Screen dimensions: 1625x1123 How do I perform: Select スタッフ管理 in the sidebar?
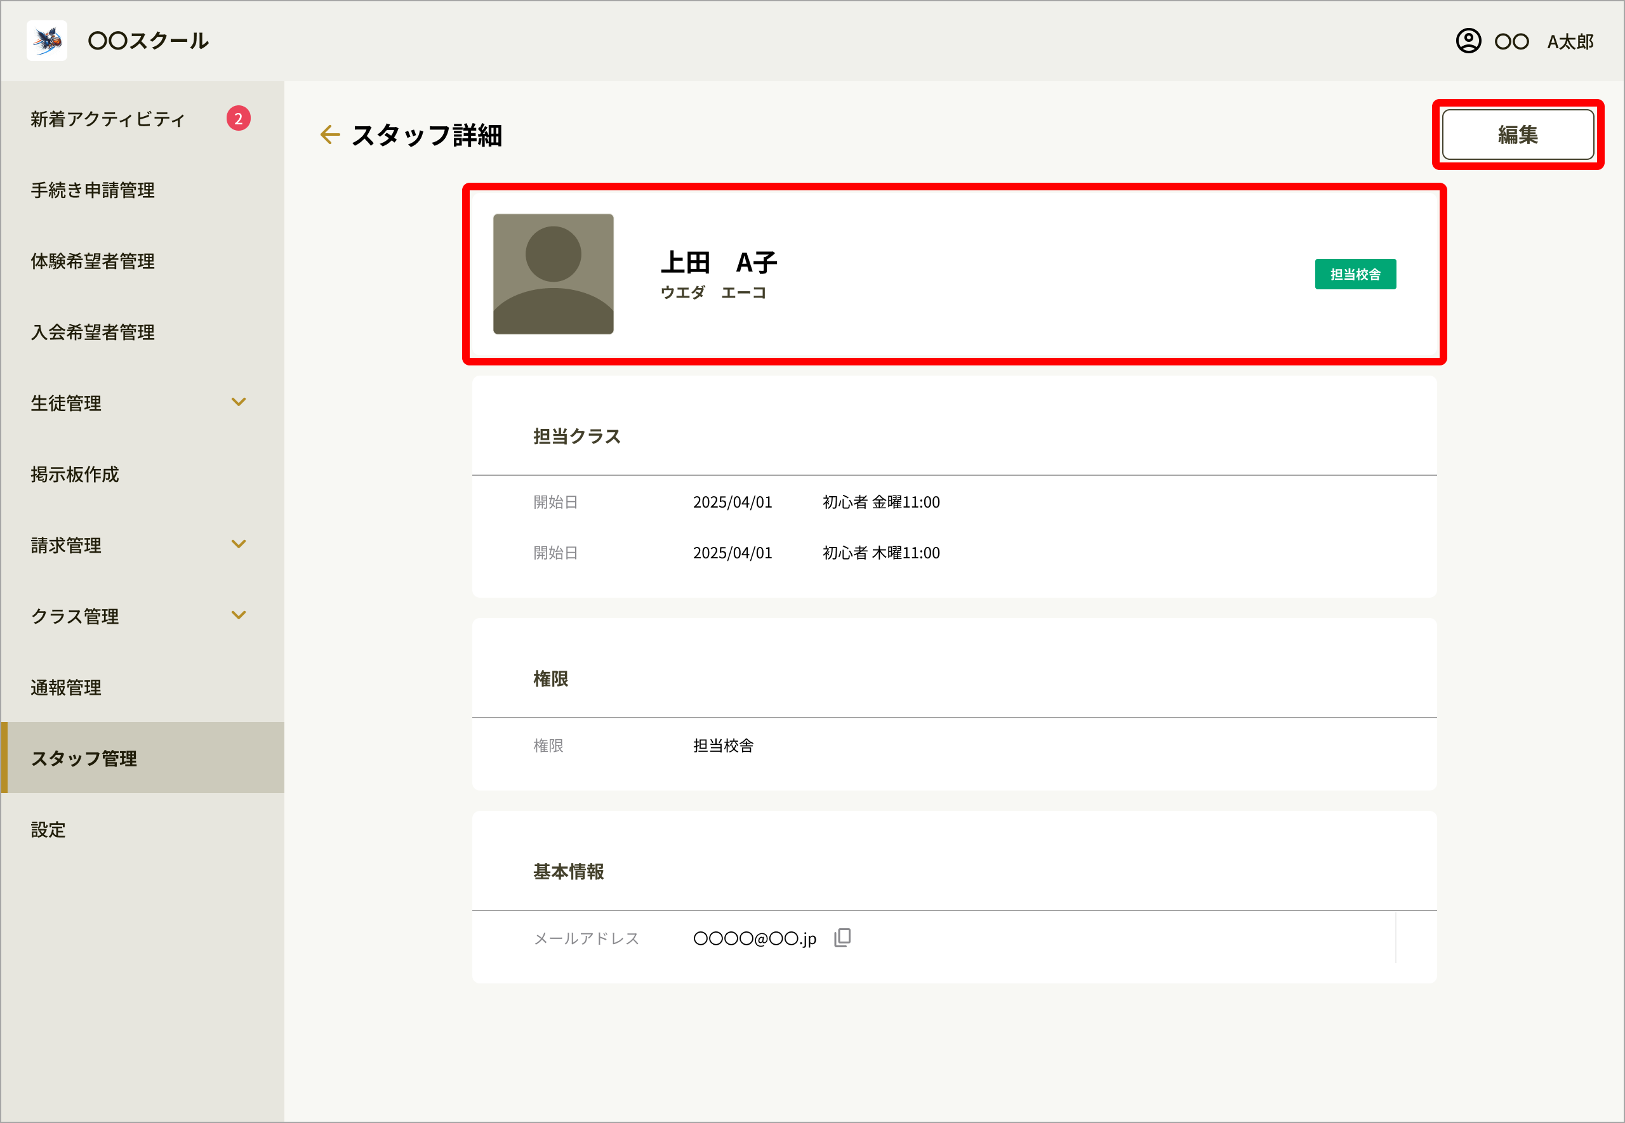click(143, 758)
